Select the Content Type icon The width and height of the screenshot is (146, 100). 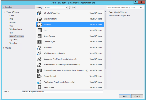pyautogui.click(x=40, y=42)
